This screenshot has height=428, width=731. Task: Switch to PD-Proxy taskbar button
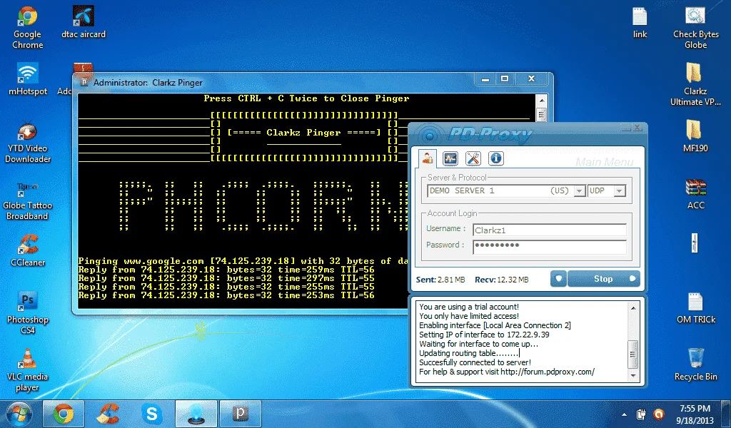coord(196,414)
